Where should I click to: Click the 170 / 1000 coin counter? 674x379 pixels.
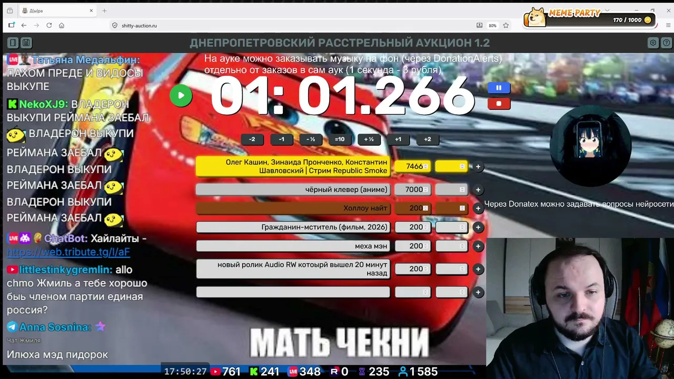click(x=632, y=20)
